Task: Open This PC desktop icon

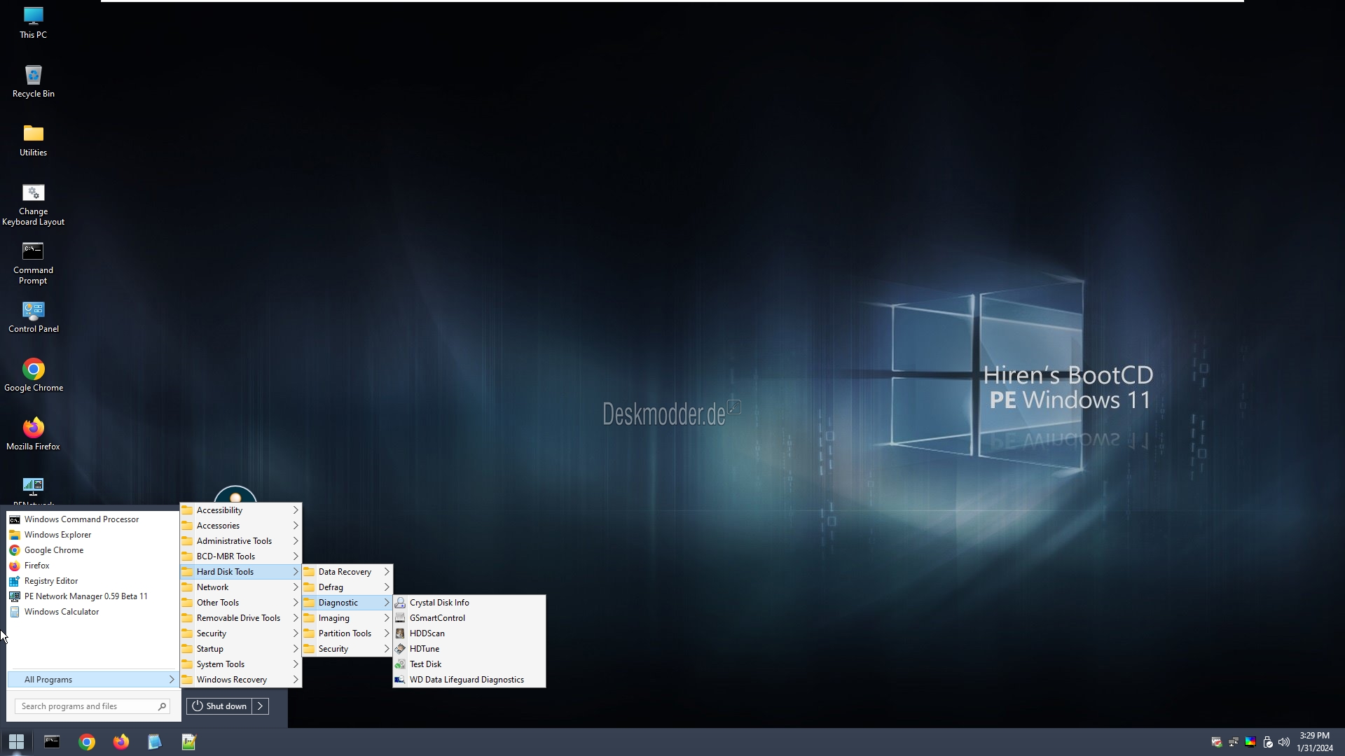Action: click(33, 22)
